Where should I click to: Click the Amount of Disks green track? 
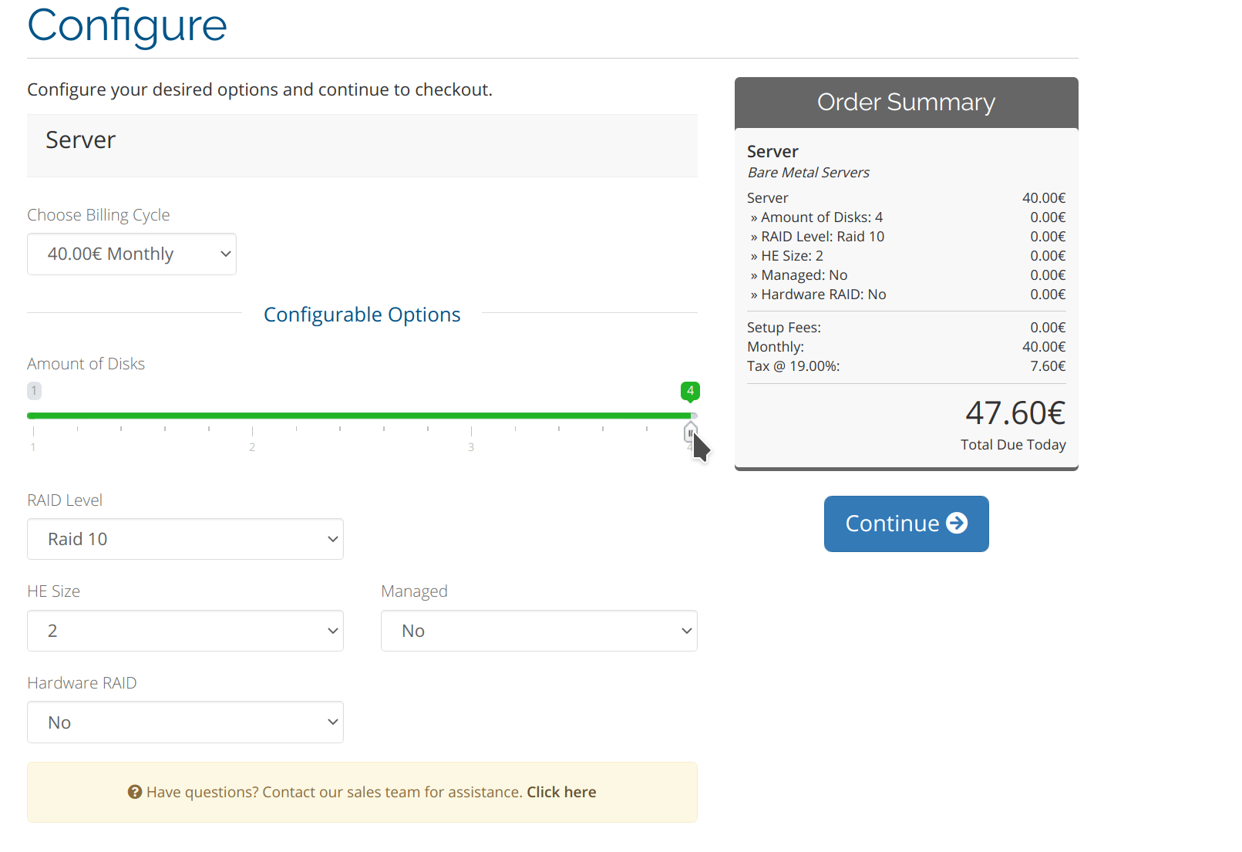(x=358, y=416)
